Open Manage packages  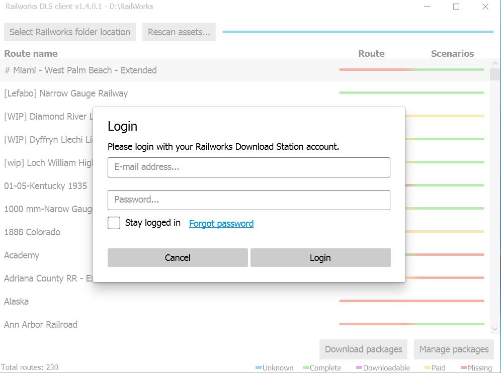point(454,349)
